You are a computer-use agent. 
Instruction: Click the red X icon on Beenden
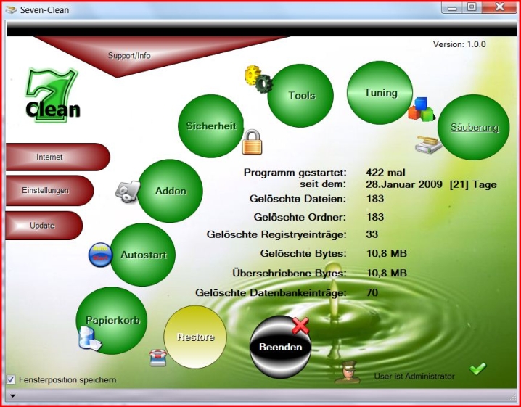pos(300,326)
